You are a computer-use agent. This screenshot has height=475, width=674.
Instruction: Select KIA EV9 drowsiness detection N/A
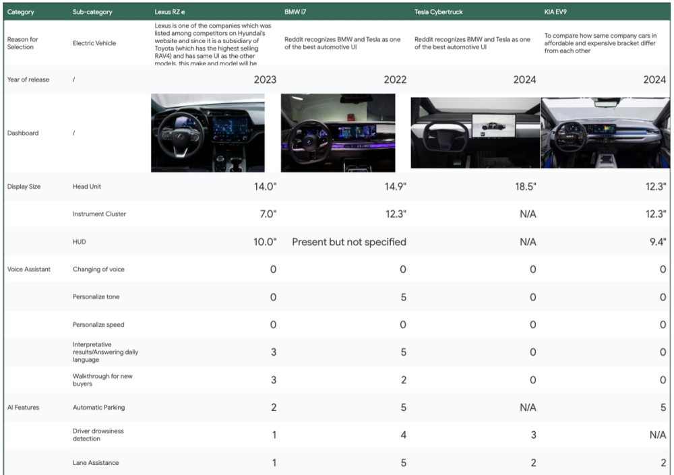[658, 435]
